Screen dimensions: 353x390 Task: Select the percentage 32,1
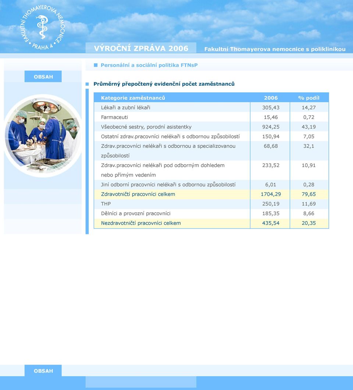tap(309, 146)
